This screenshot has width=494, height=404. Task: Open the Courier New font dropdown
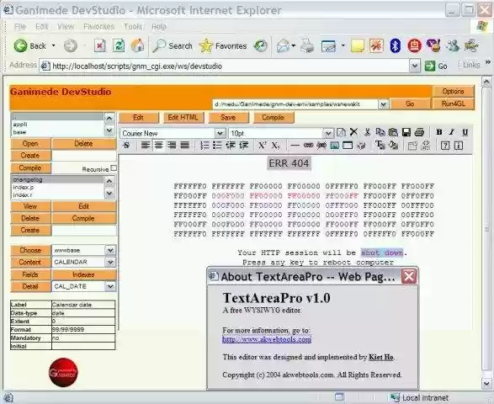tap(220, 133)
